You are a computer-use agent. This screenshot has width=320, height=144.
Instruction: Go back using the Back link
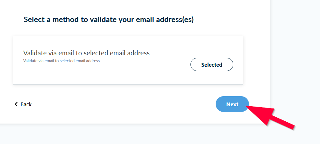pyautogui.click(x=26, y=104)
